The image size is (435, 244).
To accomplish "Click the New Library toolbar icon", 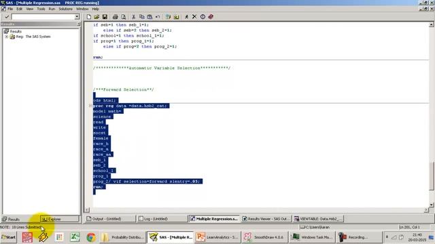I will (168, 17).
